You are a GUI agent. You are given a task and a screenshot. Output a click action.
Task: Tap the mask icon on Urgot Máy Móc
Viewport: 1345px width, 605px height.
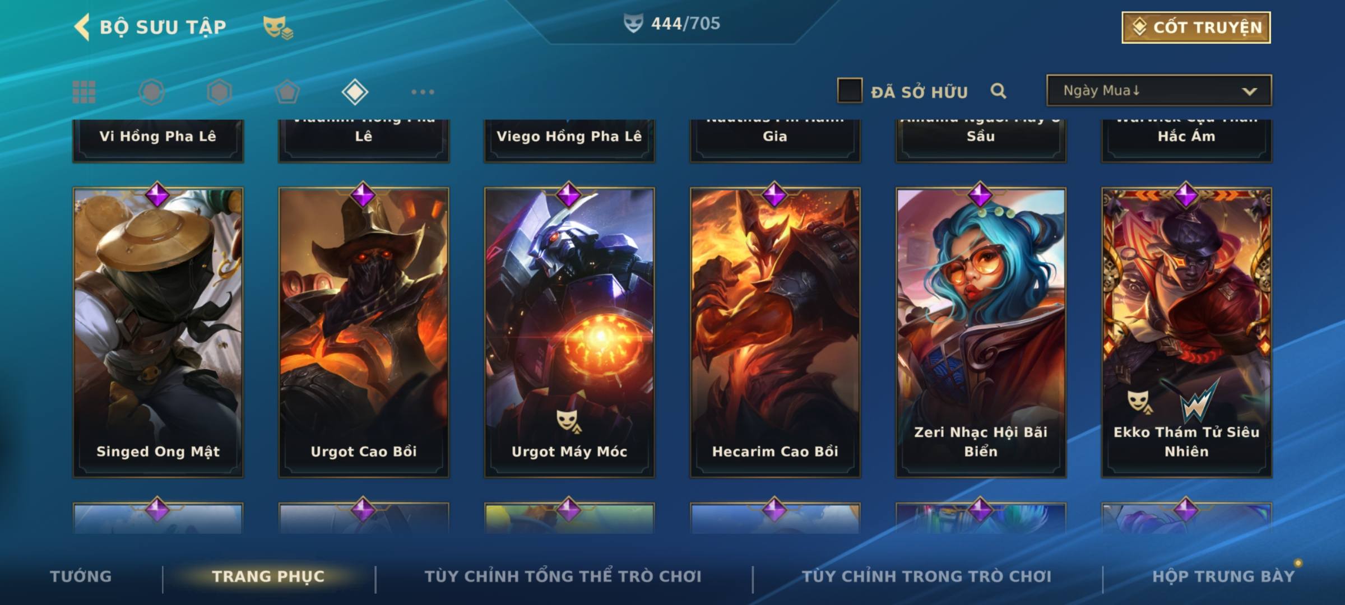(x=569, y=421)
